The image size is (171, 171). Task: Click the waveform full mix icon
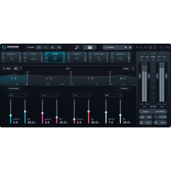tap(39, 47)
